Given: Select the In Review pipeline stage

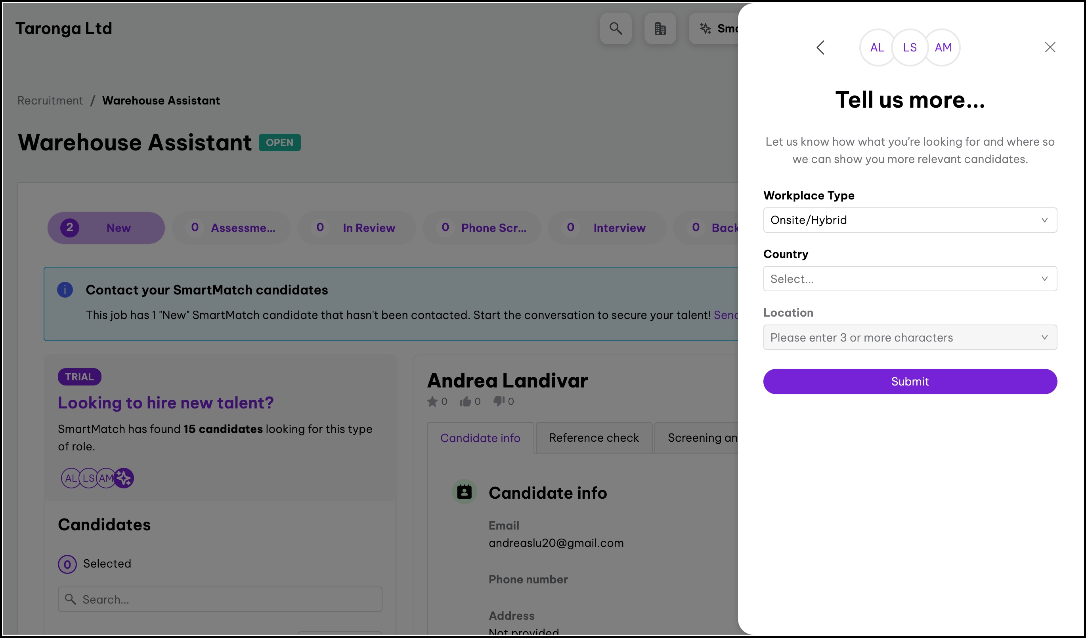Looking at the screenshot, I should point(357,228).
